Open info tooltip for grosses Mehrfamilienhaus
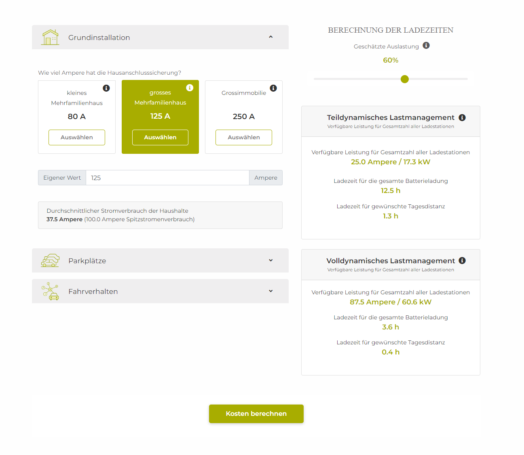Image resolution: width=524 pixels, height=455 pixels. (x=190, y=88)
